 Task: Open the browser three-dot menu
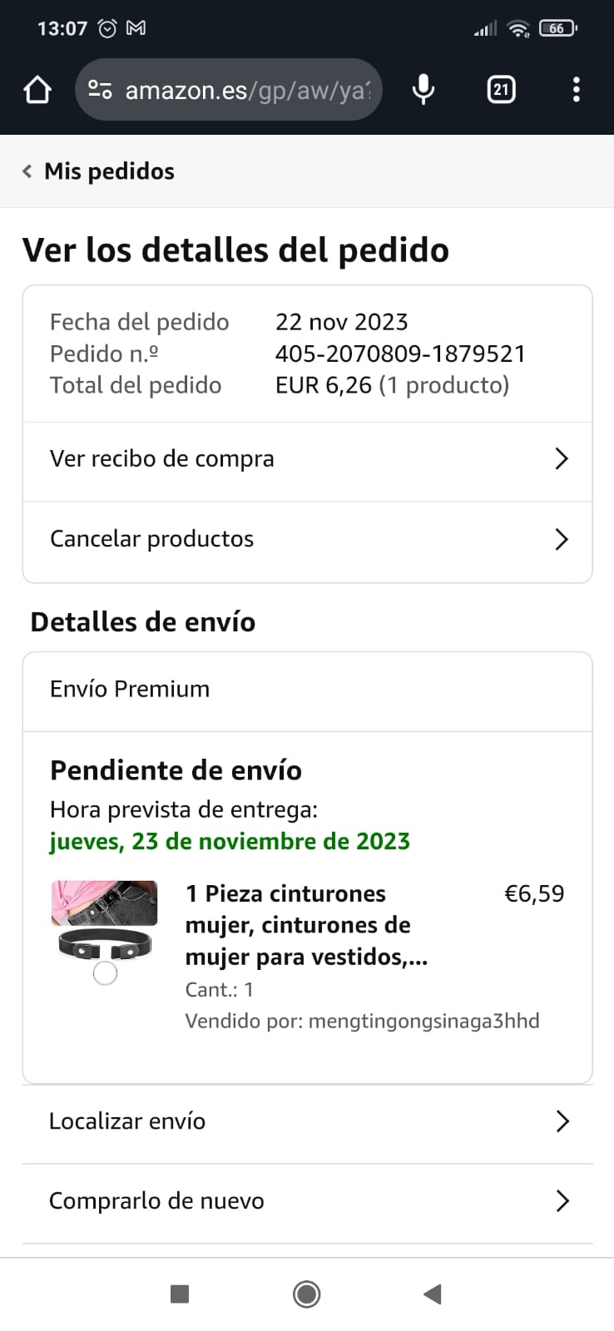(576, 90)
